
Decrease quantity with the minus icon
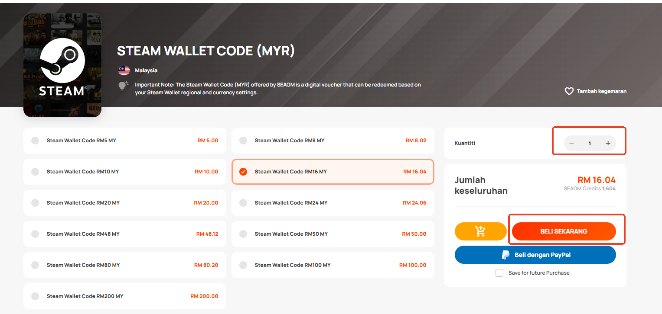pos(572,143)
